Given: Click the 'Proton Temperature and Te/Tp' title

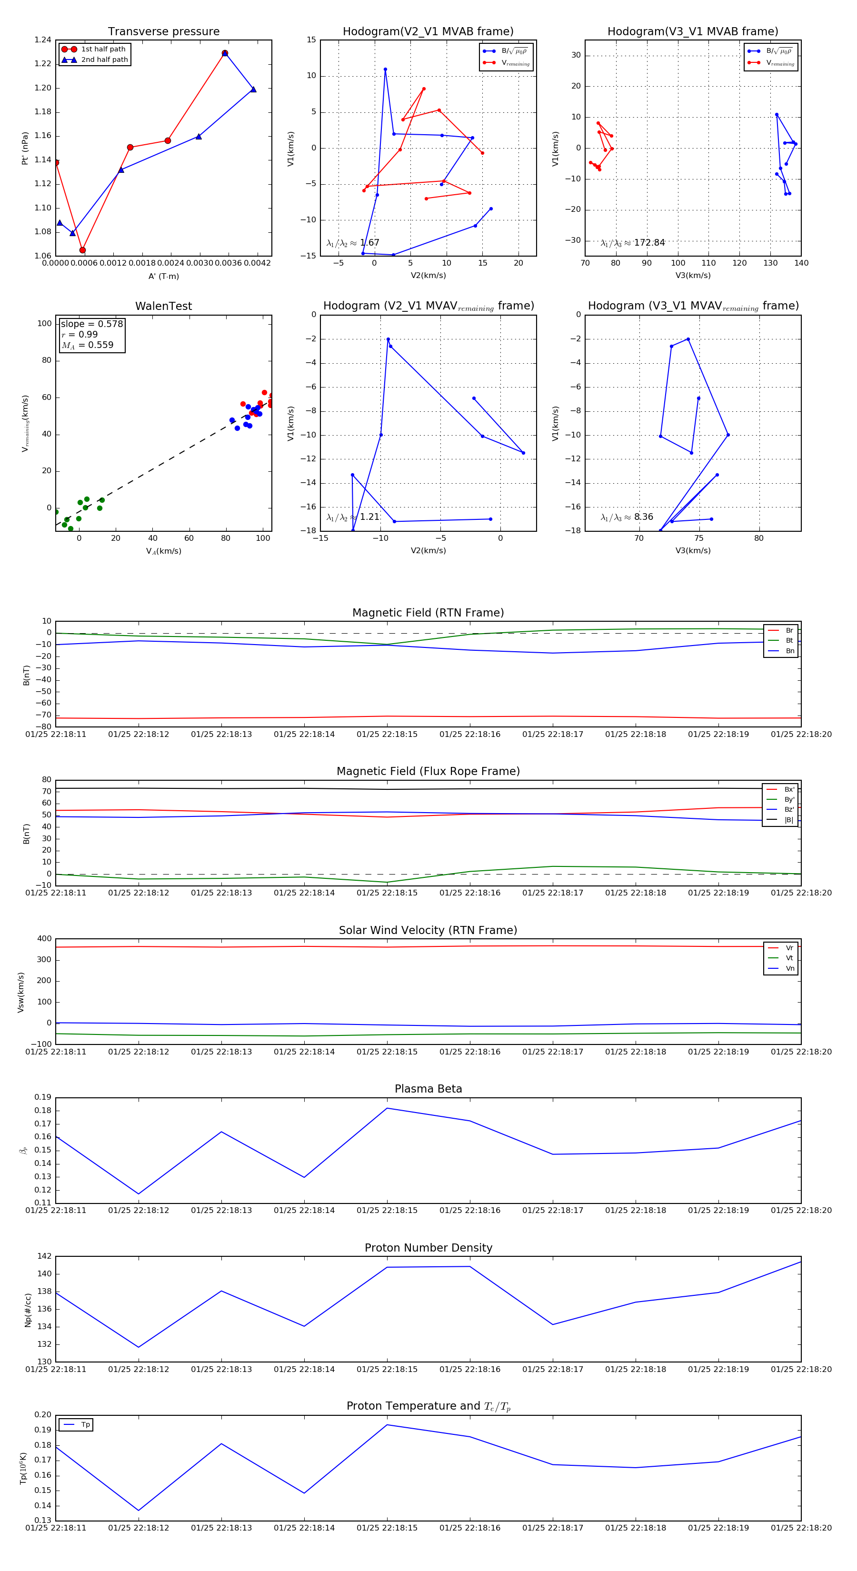Looking at the screenshot, I should click(x=428, y=1406).
